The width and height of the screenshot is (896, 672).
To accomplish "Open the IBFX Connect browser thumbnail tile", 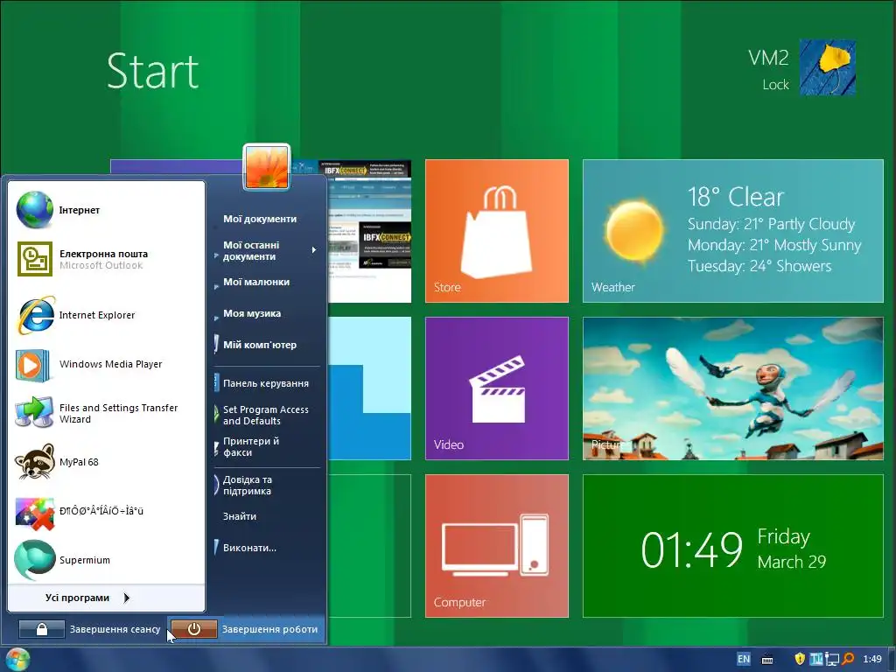I will (369, 231).
